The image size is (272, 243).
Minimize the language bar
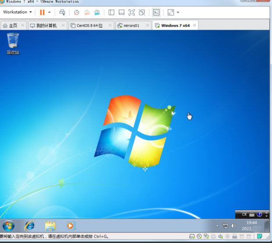coord(266,213)
